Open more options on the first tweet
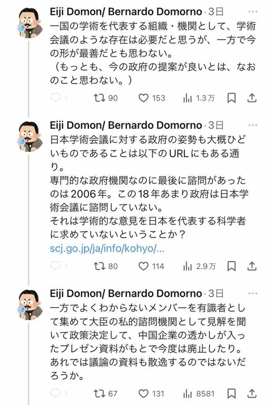 click(253, 11)
